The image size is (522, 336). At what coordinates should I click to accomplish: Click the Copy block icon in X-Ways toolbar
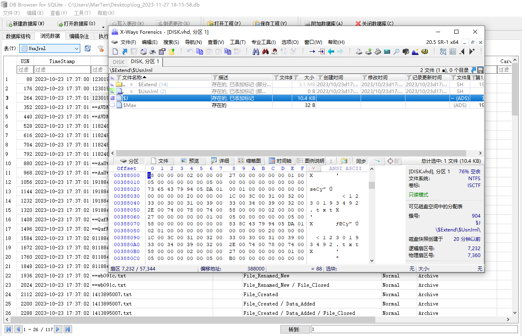(199, 52)
